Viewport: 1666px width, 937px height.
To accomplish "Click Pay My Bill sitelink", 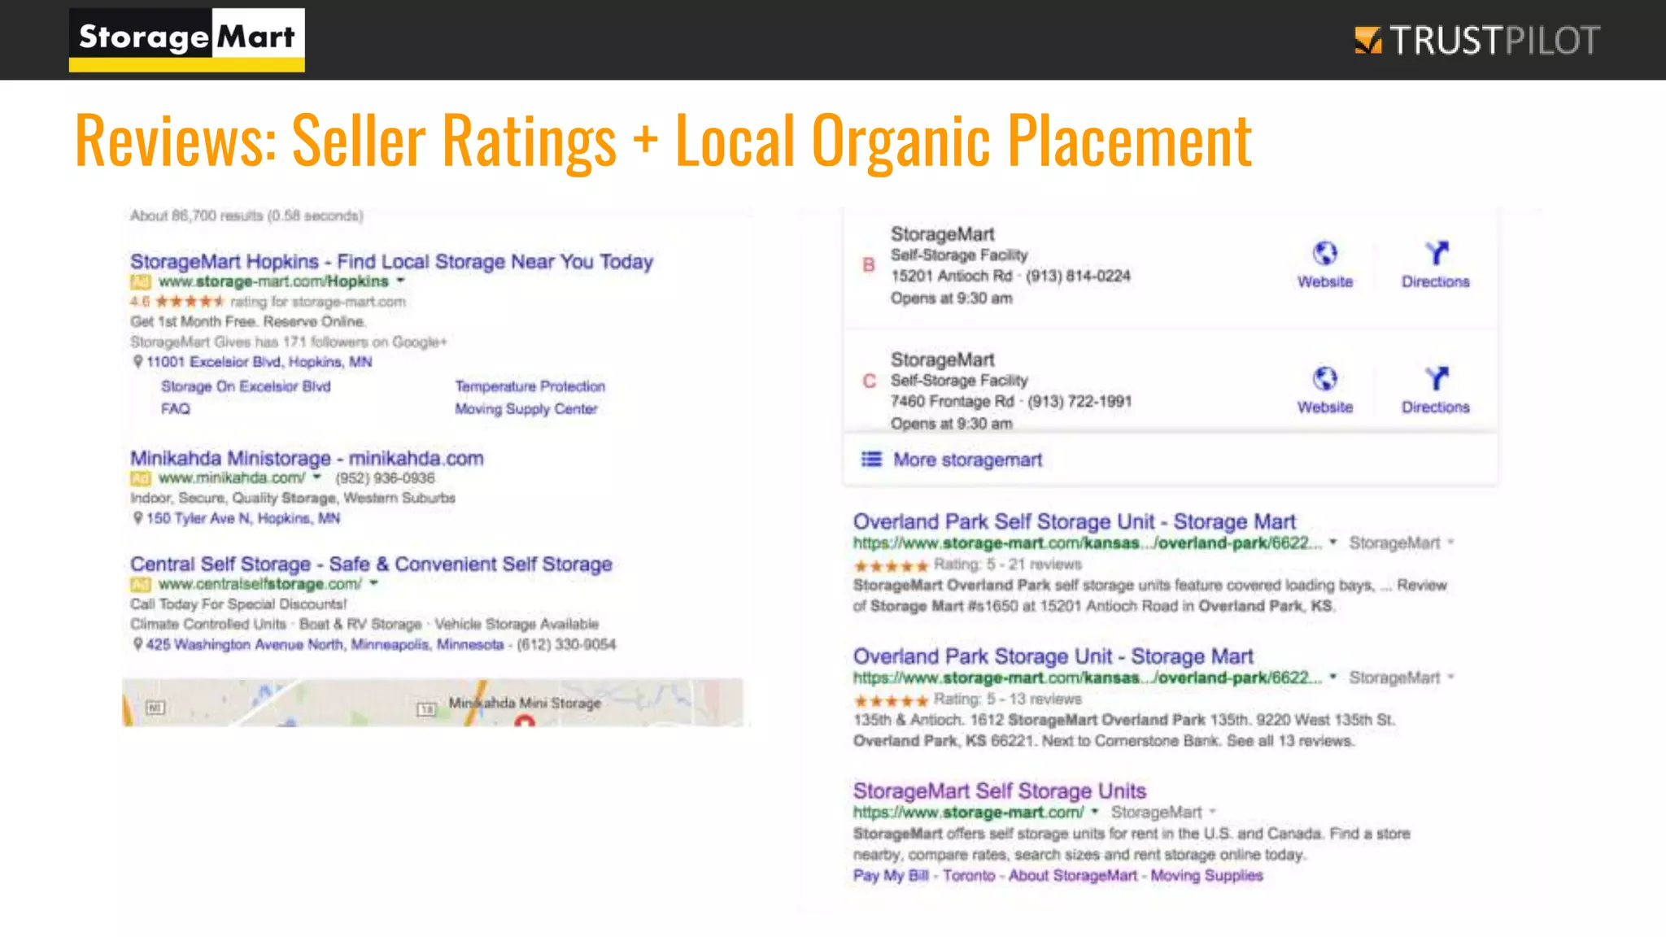I will (x=890, y=875).
